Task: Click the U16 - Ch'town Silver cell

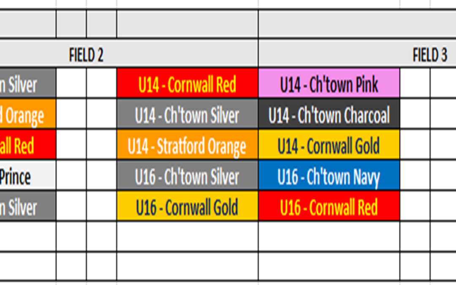Action: (187, 175)
